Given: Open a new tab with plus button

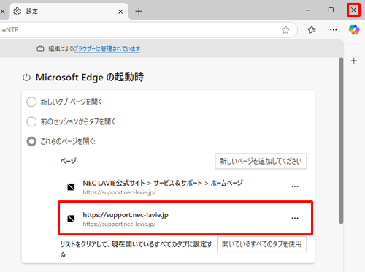Looking at the screenshot, I should (x=139, y=11).
